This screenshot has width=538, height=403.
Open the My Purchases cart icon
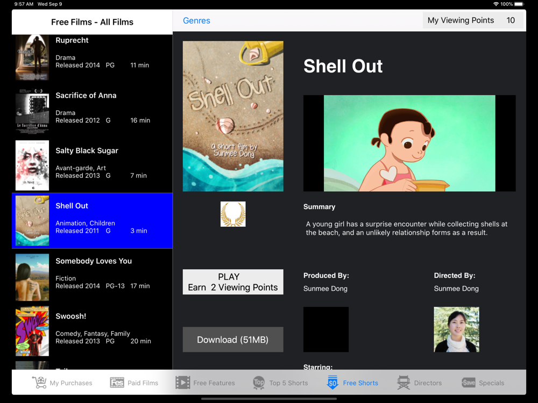[x=39, y=383]
